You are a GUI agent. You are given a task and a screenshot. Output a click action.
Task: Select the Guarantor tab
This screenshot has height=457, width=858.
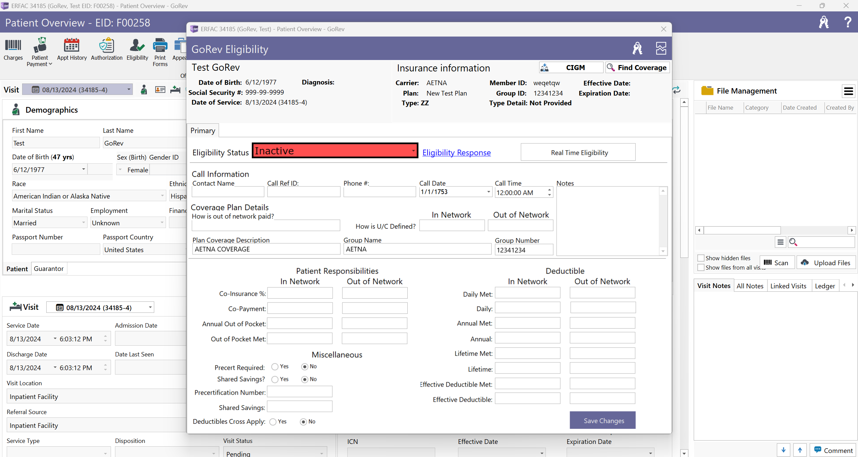tap(49, 269)
